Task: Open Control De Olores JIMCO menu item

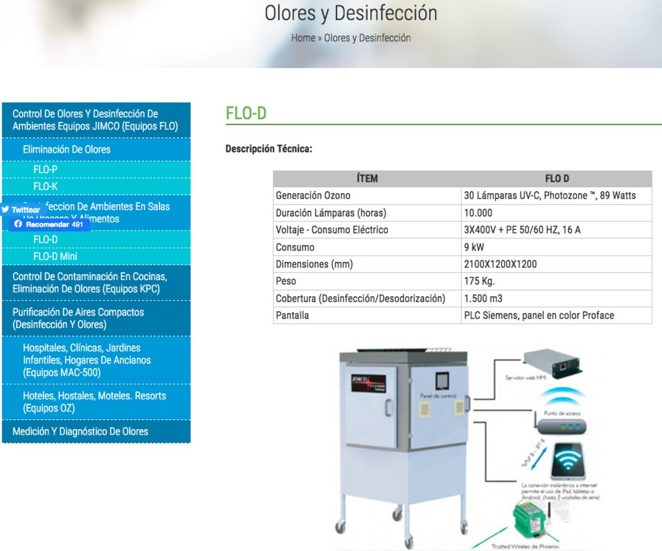Action: click(95, 120)
